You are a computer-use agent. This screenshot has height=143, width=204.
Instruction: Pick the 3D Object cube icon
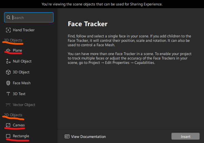(x=8, y=72)
